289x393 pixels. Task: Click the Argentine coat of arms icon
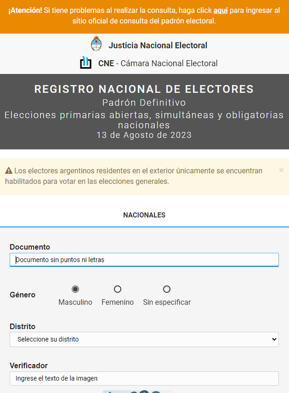[x=96, y=45]
